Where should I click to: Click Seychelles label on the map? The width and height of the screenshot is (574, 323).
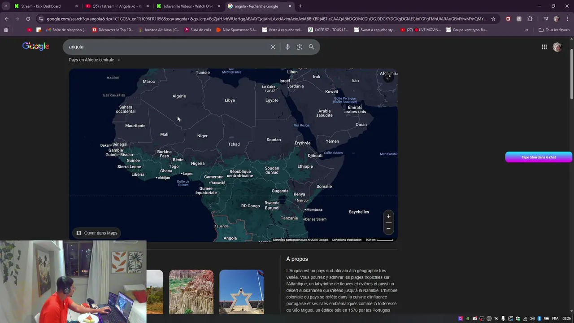(359, 212)
